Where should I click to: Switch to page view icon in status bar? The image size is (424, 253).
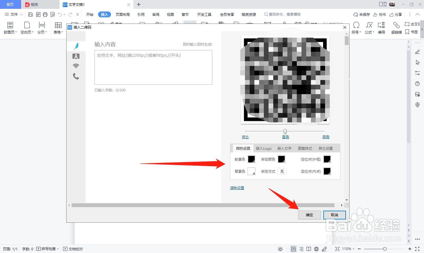pos(294,249)
